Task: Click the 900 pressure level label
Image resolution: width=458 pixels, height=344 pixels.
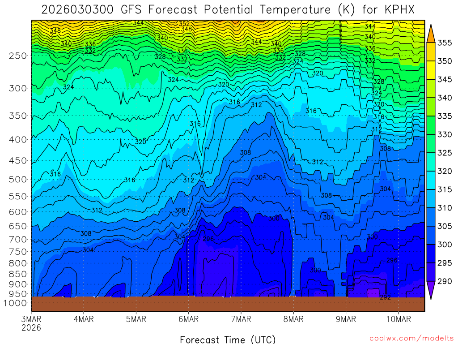Action: click(x=18, y=284)
